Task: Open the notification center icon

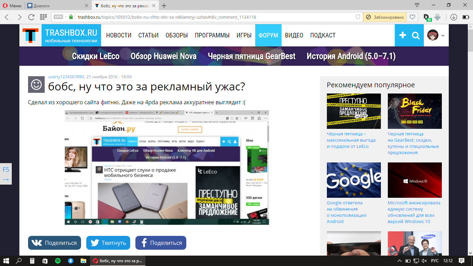Action: (462, 260)
